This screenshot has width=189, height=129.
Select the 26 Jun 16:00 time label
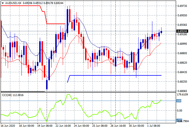[x=118, y=126]
